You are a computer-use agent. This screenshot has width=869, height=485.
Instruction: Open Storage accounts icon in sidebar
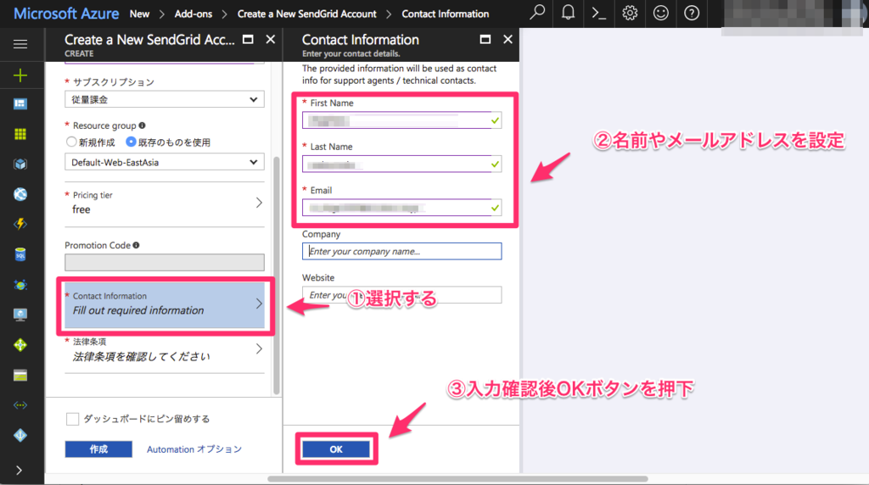(x=20, y=376)
